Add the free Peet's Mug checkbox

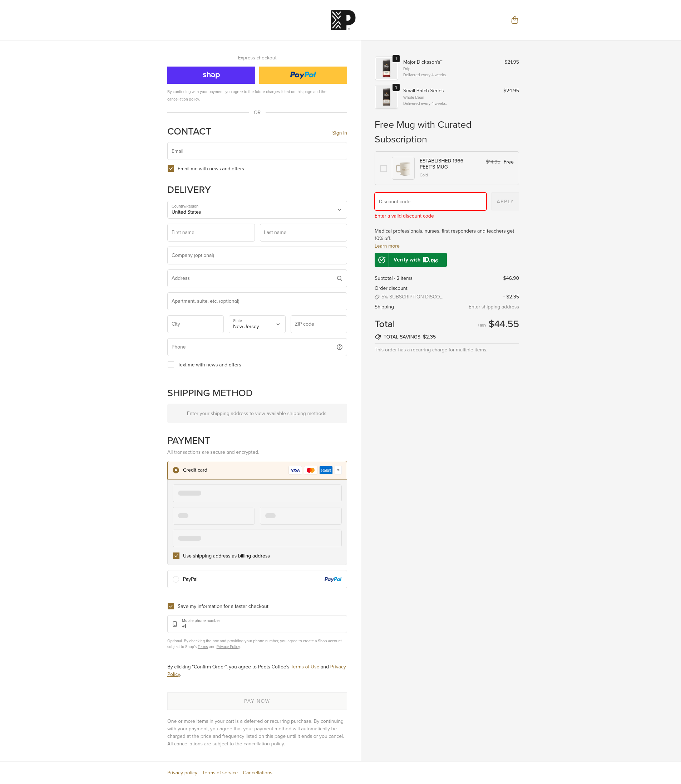click(384, 168)
